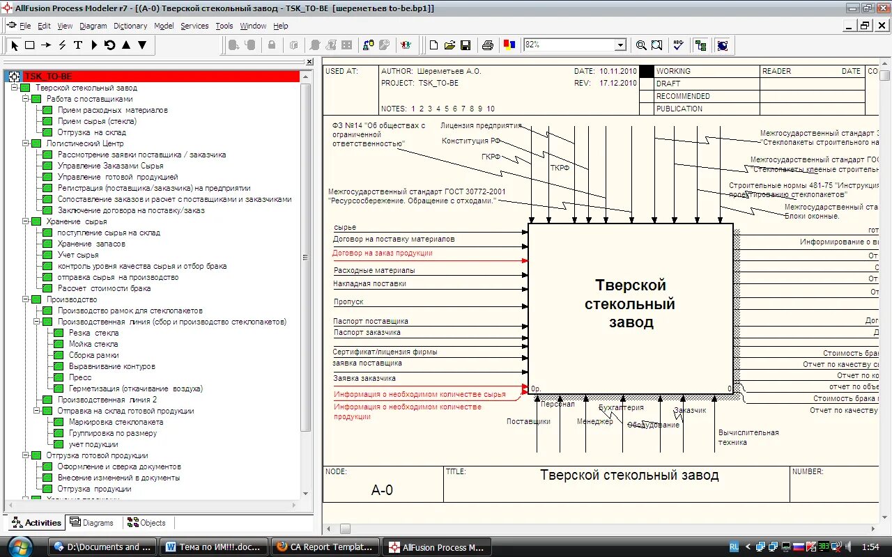The width and height of the screenshot is (892, 557).
Task: Open the Tools menu
Action: (x=224, y=26)
